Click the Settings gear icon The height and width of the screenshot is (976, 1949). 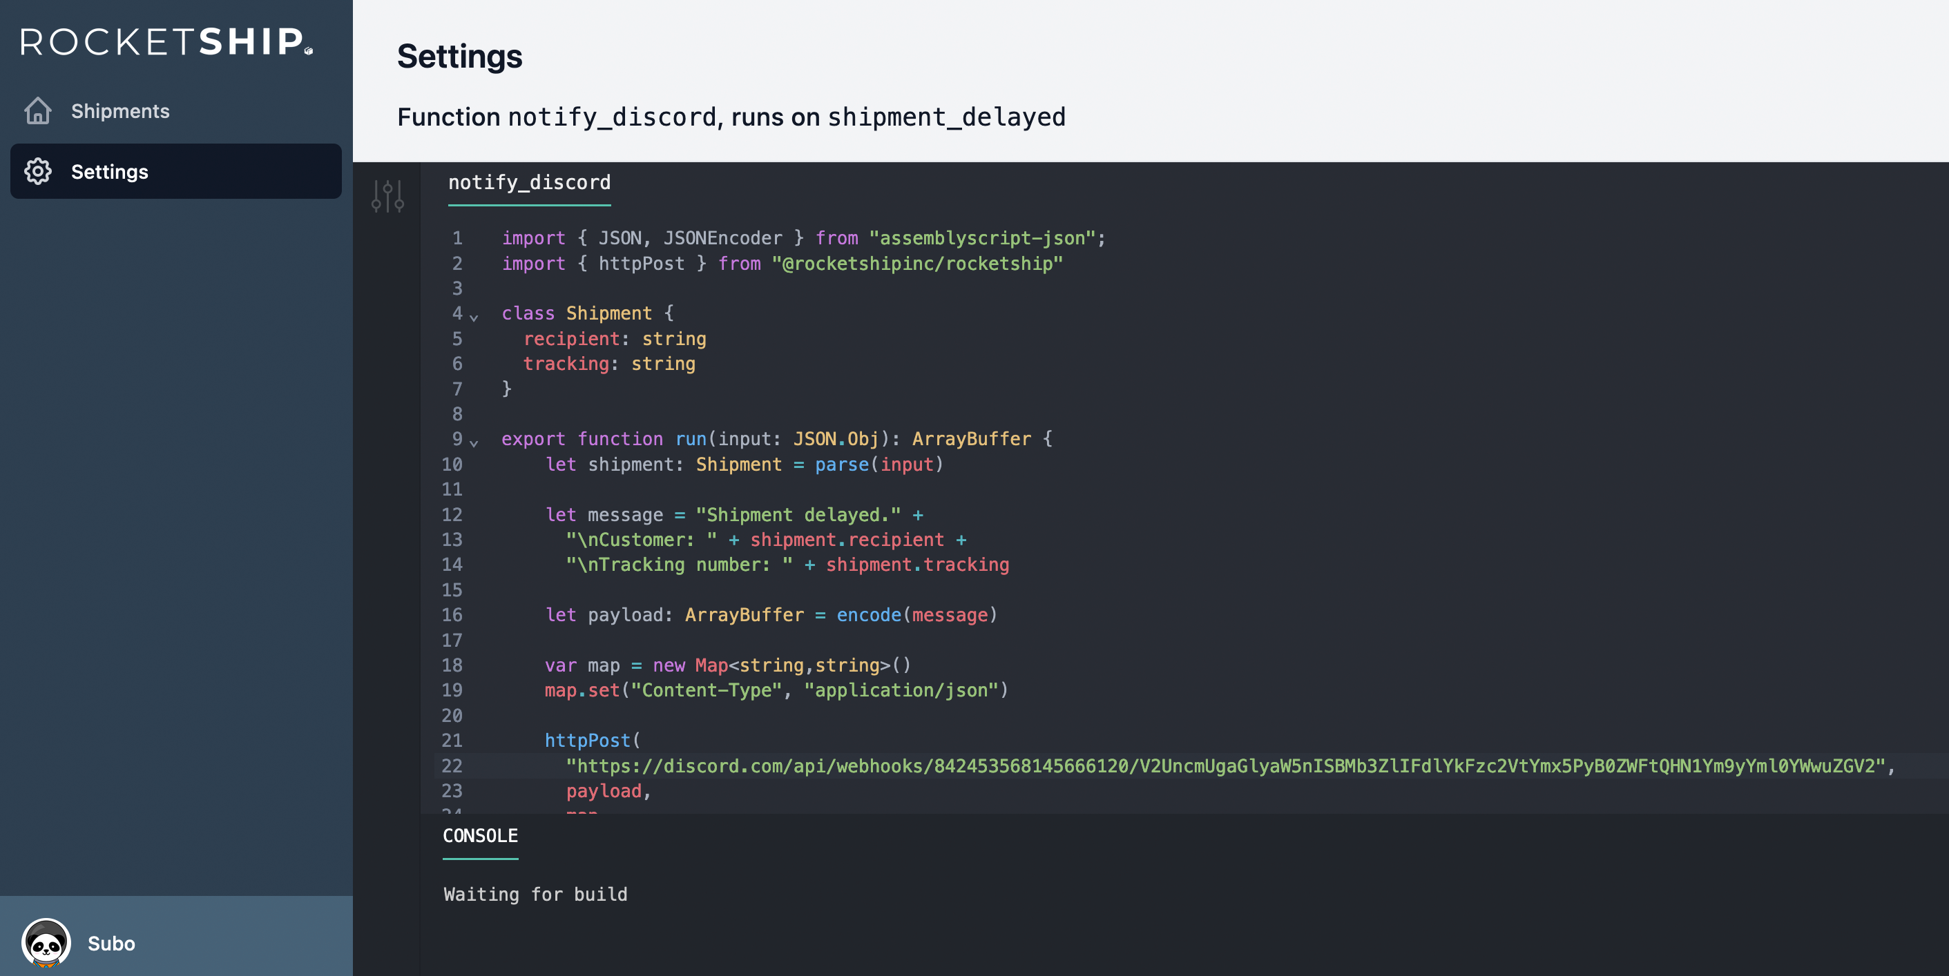[x=38, y=172]
